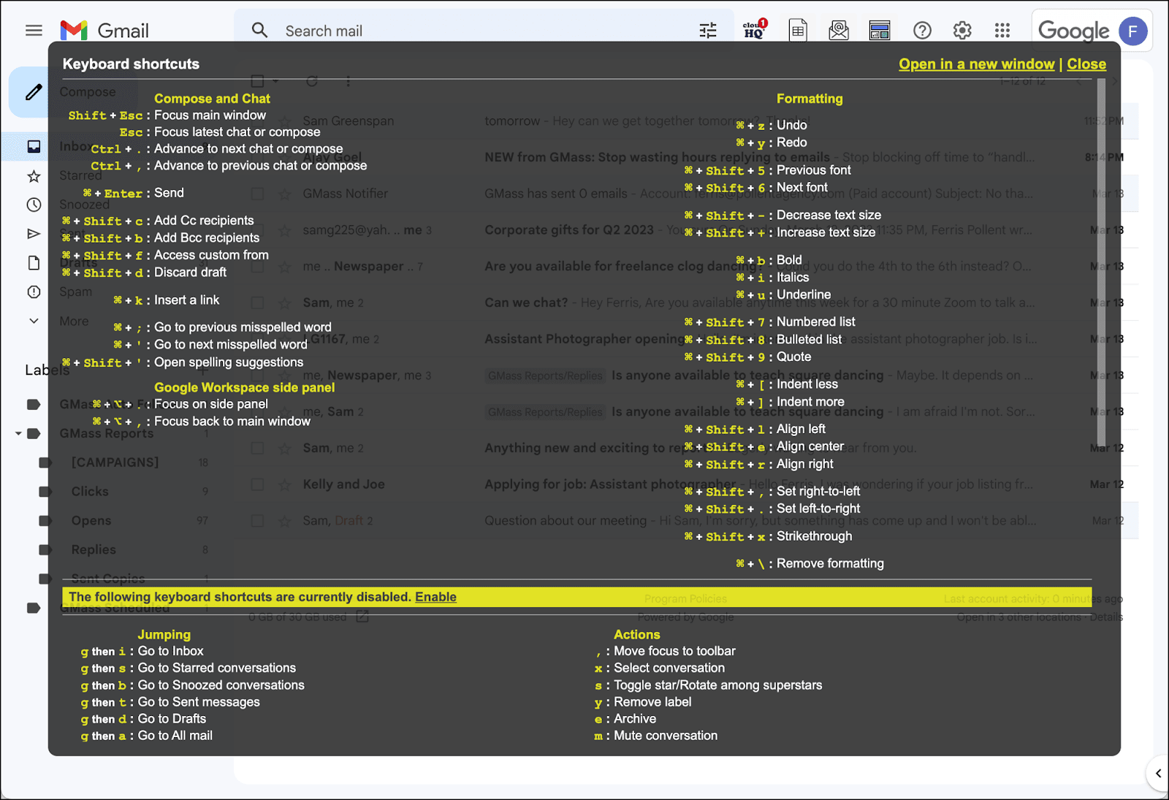Image resolution: width=1169 pixels, height=800 pixels.
Task: Select the Spam warning icon
Action: coord(34,292)
